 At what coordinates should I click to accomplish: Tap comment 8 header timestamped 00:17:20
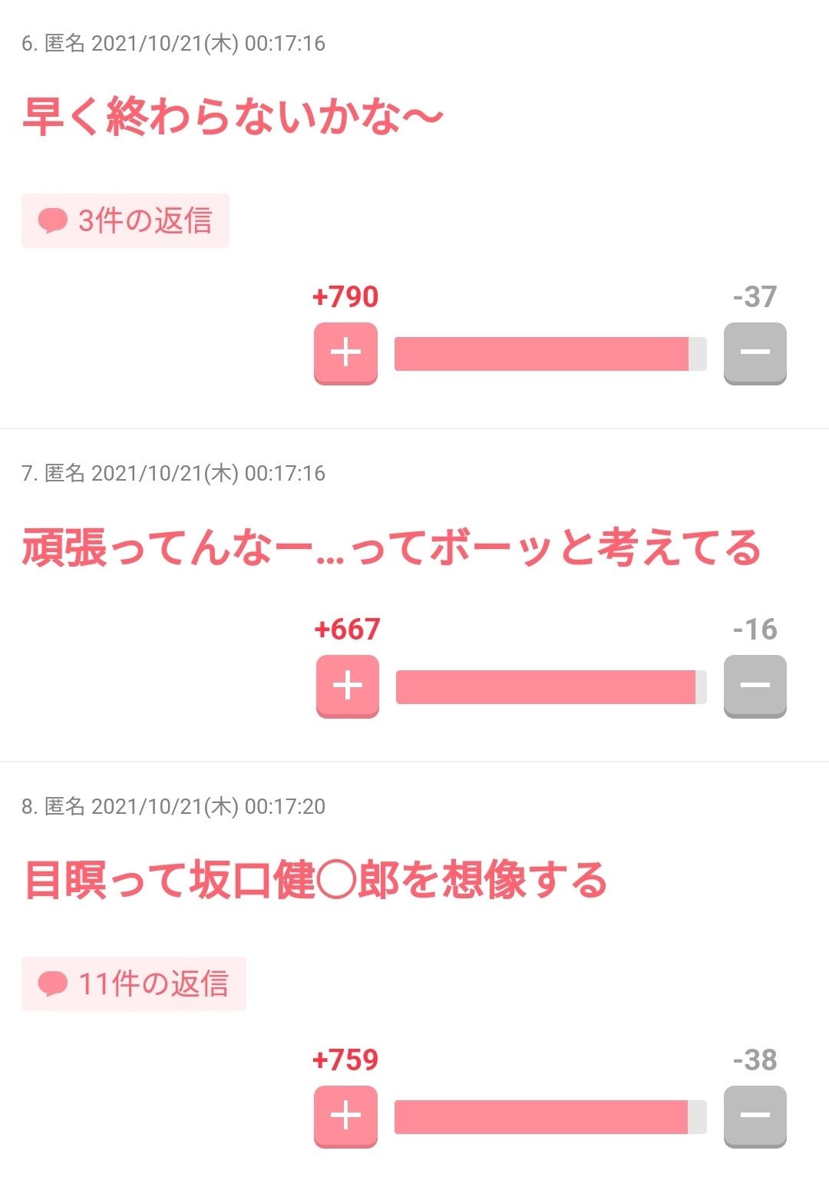[173, 806]
